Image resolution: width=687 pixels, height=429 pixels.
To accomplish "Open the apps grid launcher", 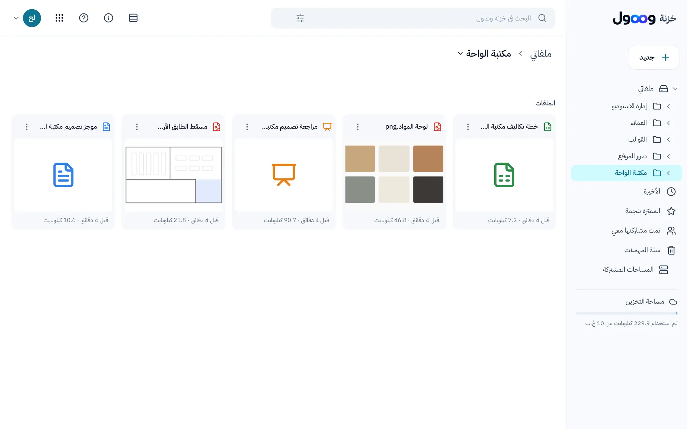I will (x=59, y=18).
